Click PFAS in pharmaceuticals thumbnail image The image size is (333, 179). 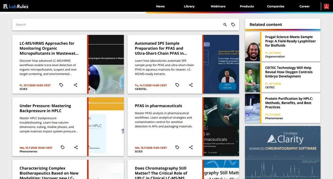point(221,127)
